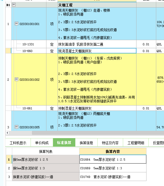
Task: Select code cell 020301001001
Action: pyautogui.click(x=29, y=24)
